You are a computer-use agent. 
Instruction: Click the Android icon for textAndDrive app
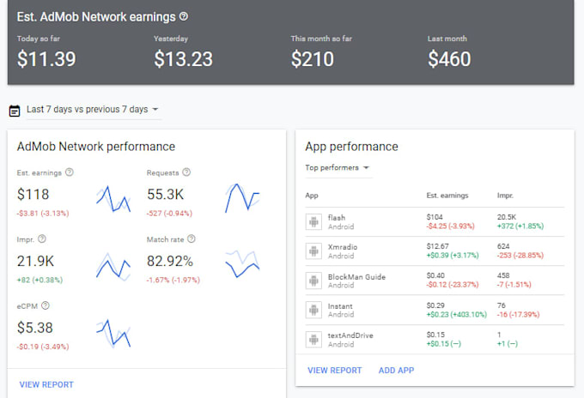click(313, 339)
